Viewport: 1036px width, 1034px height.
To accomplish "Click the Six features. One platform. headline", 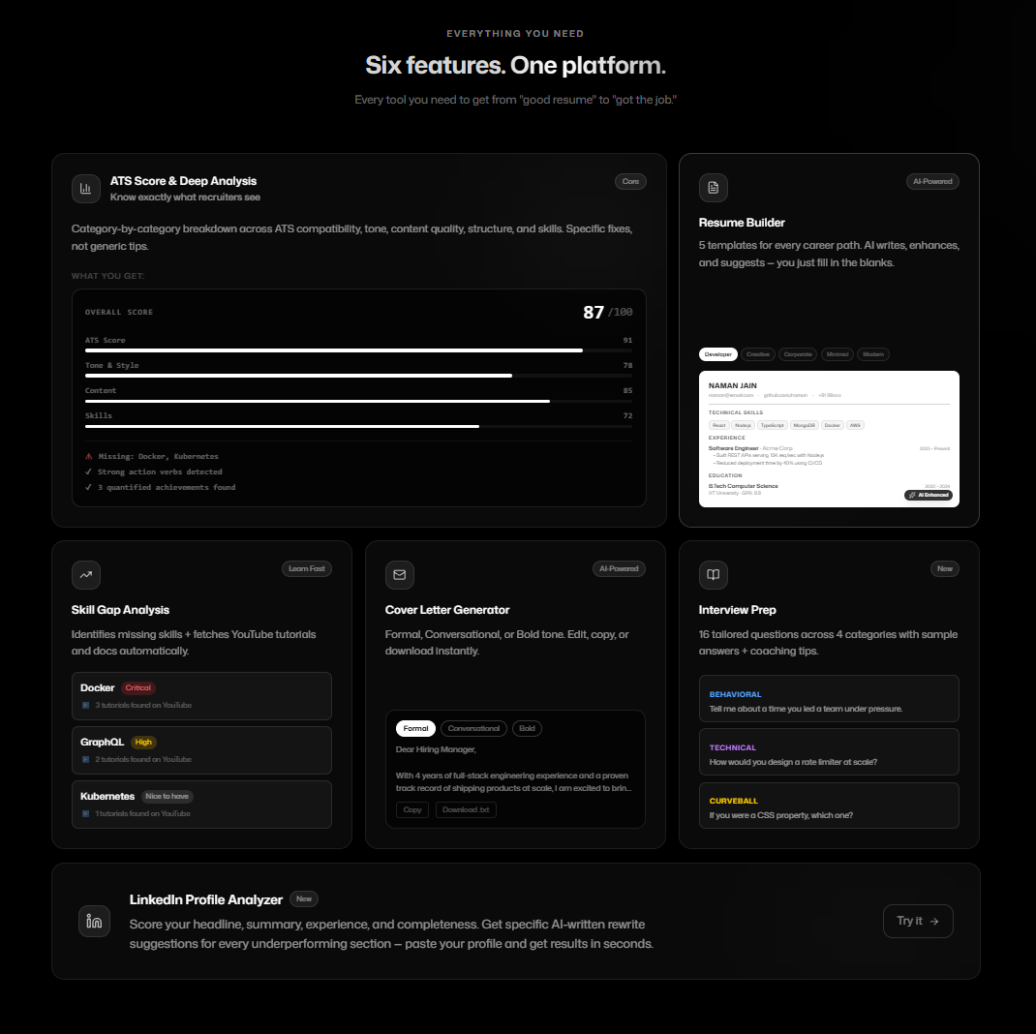I will 516,66.
